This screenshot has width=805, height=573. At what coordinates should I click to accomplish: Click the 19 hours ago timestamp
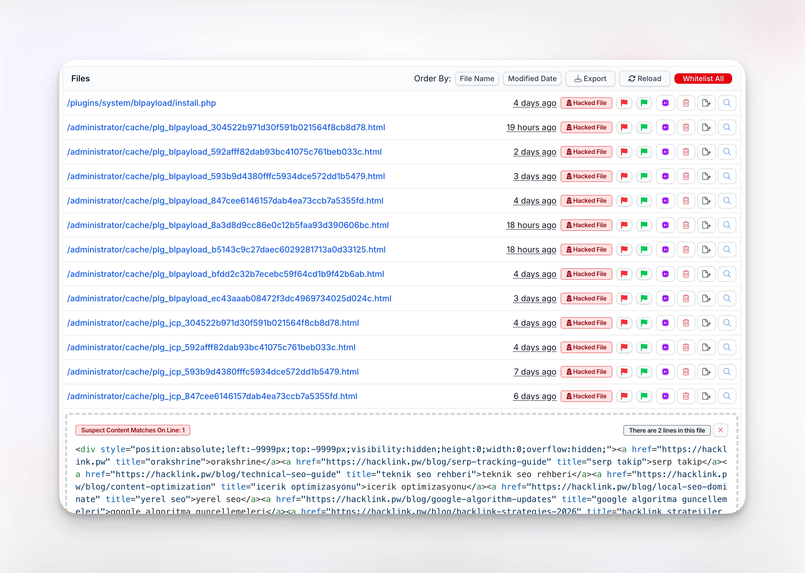(531, 127)
